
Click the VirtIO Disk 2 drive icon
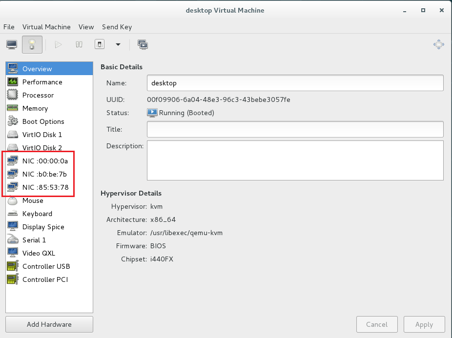[13, 147]
